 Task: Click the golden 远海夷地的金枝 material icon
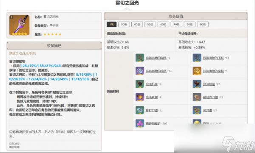(x=197, y=71)
